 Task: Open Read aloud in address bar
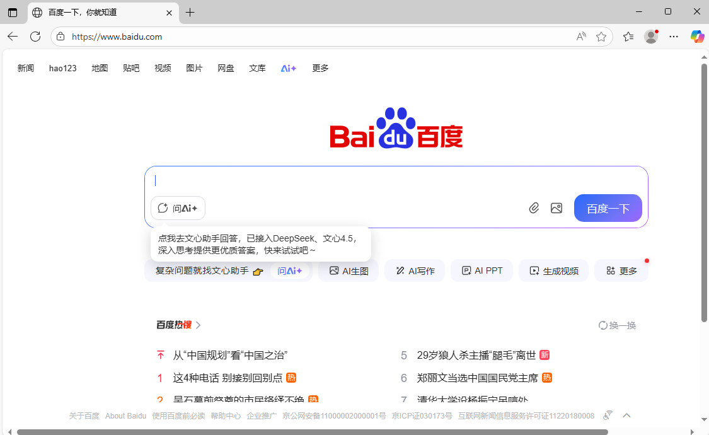tap(582, 37)
